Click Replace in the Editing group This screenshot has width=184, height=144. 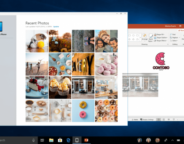[x=174, y=37]
